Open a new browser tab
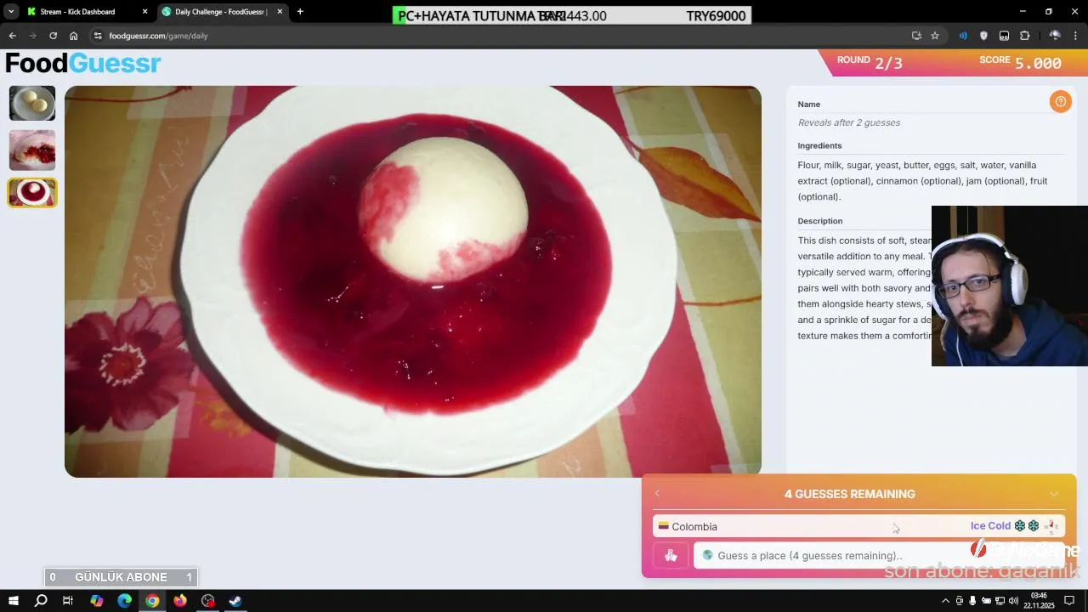The image size is (1088, 612). (300, 12)
